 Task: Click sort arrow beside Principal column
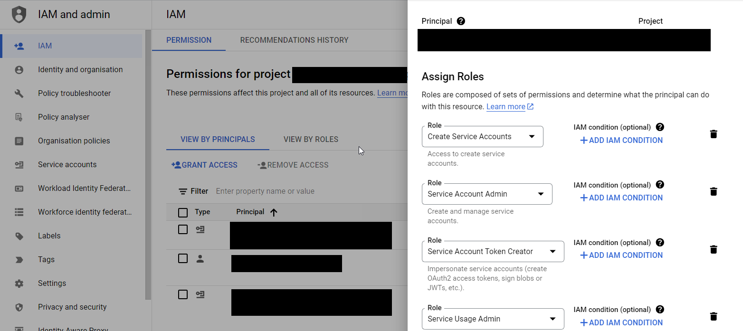(273, 213)
